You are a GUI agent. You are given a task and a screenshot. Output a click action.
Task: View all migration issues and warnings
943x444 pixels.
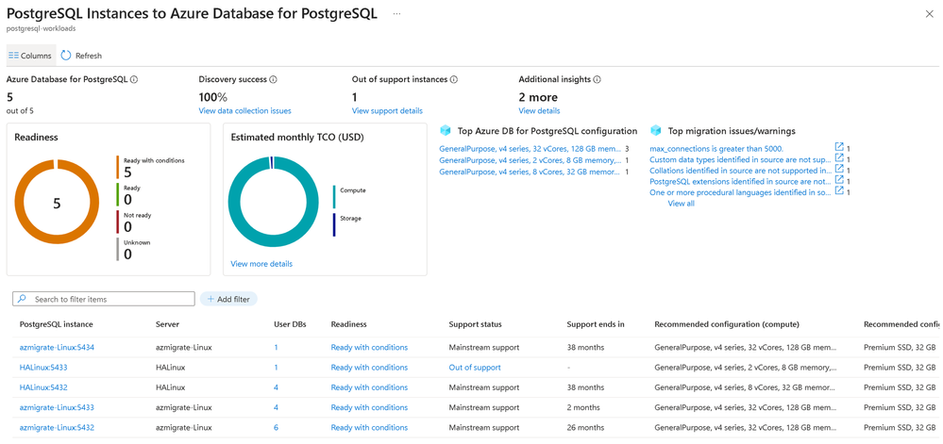pyautogui.click(x=681, y=204)
